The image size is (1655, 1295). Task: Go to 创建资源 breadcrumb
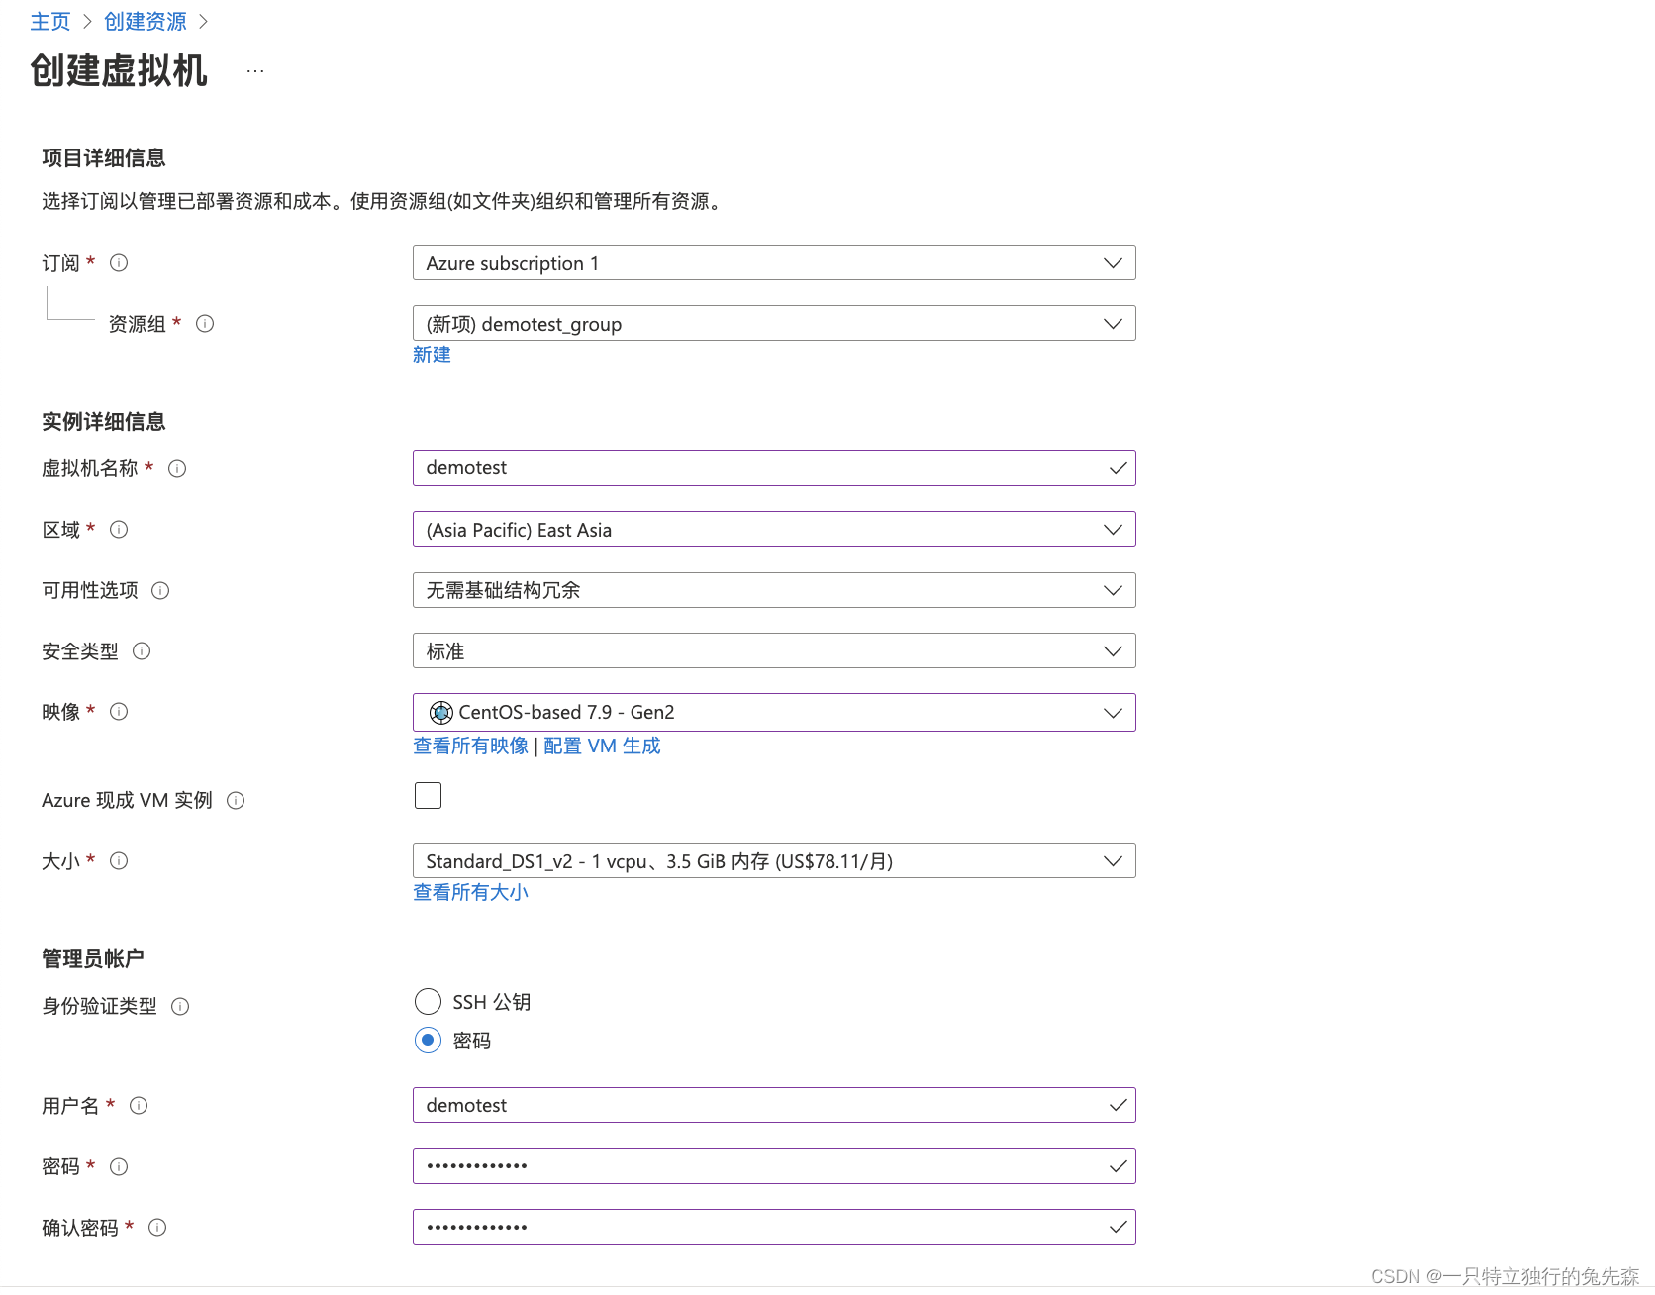[x=146, y=22]
